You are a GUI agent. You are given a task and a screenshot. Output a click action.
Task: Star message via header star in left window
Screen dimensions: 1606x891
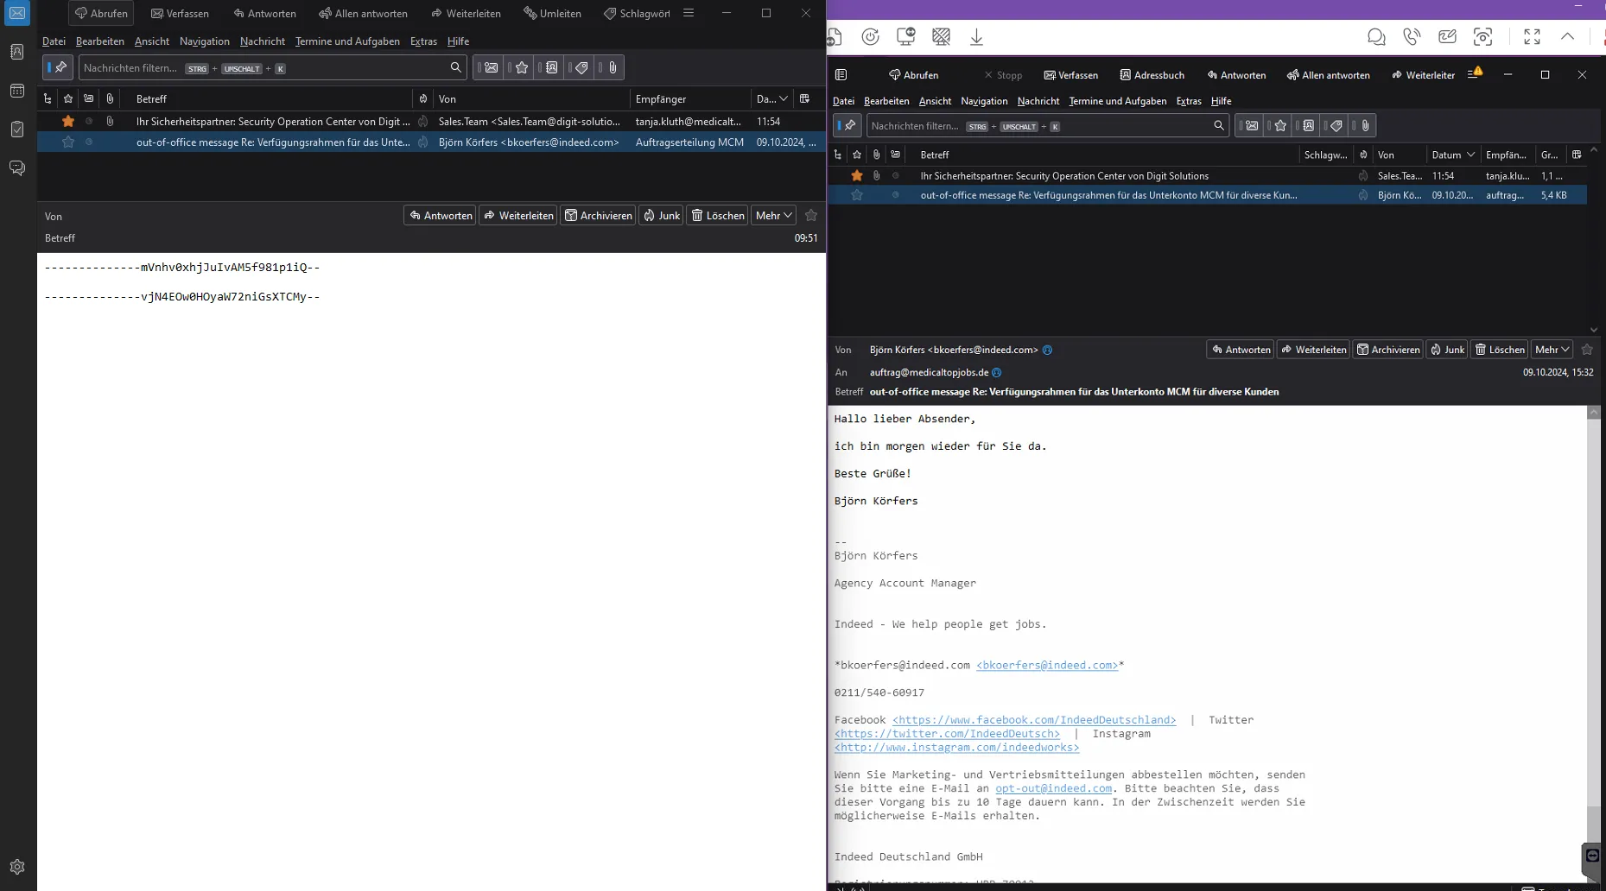pos(810,215)
